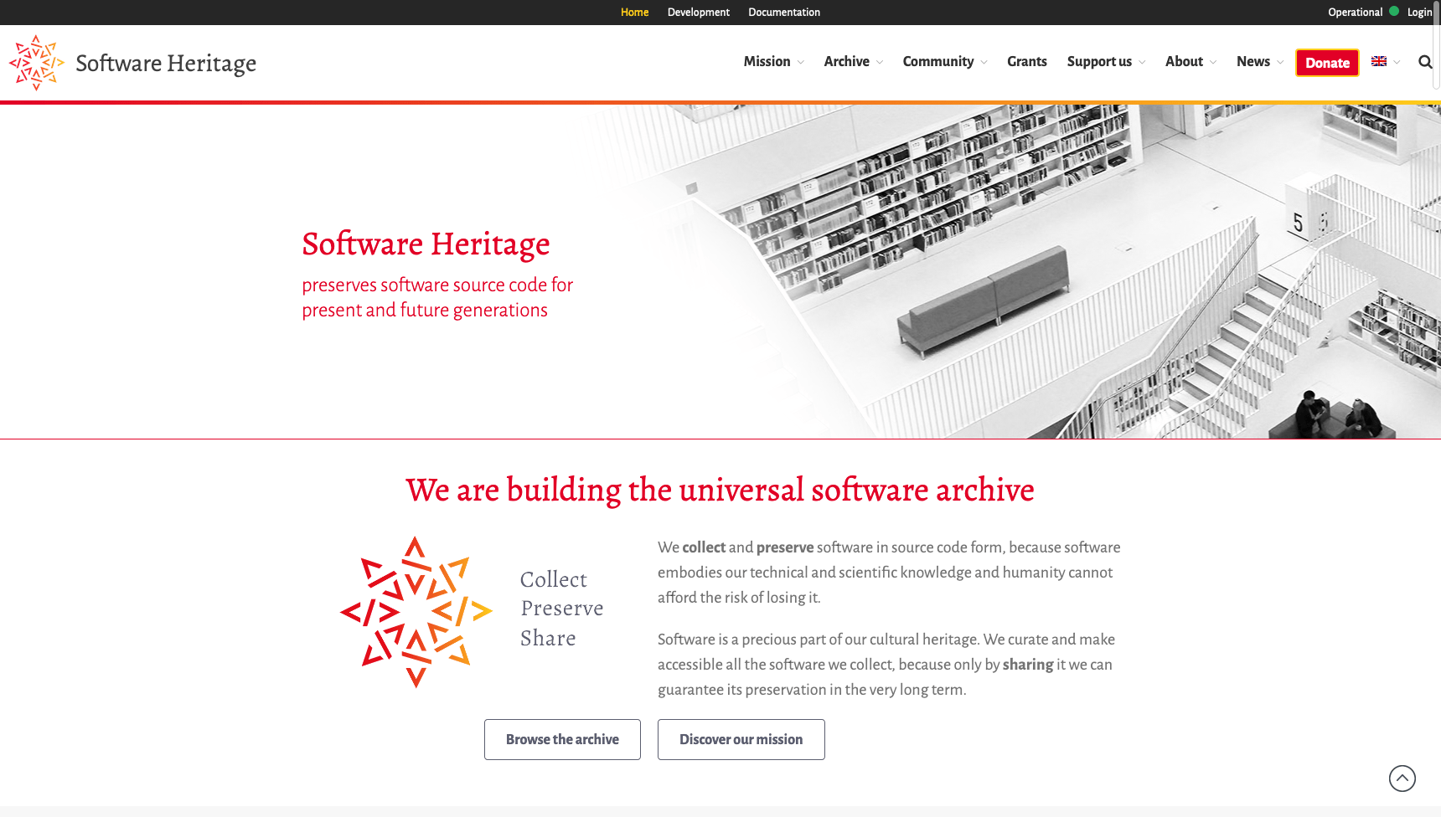Expand the Community menu chevron

coord(984,63)
